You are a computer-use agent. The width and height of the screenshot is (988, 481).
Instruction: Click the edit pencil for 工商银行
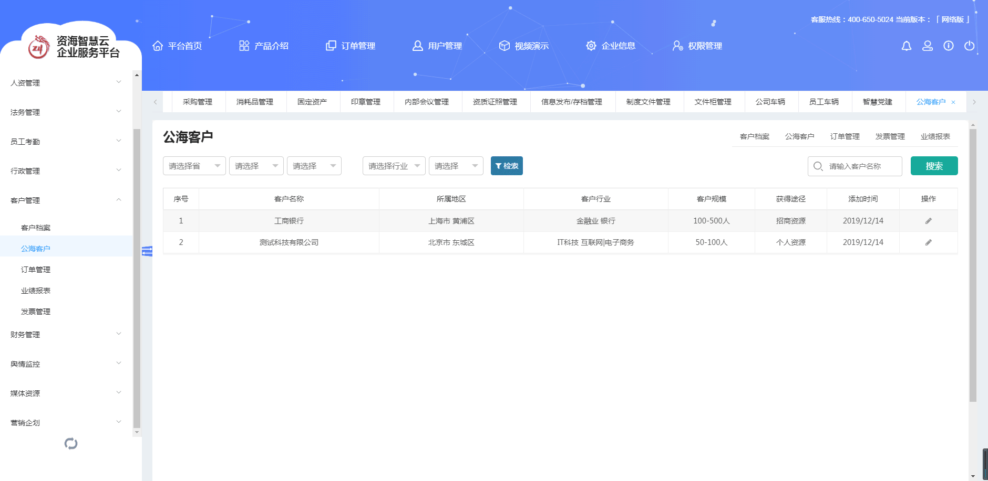pos(929,221)
